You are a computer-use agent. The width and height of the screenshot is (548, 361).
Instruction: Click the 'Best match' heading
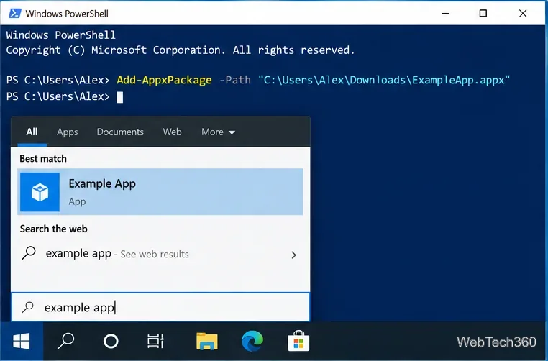pyautogui.click(x=43, y=159)
